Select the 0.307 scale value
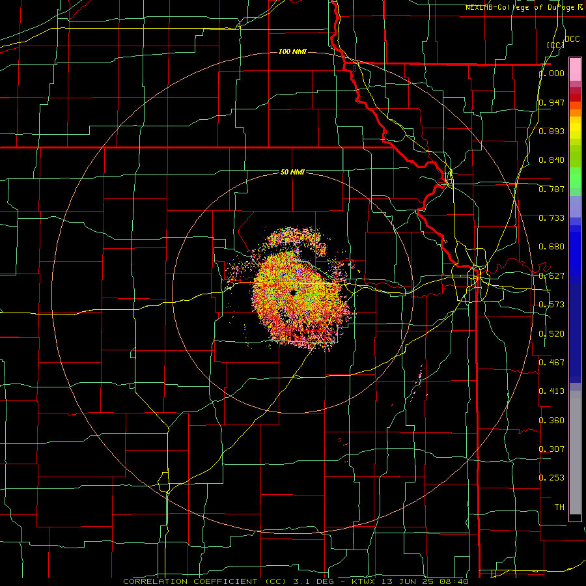586x586 pixels. (x=551, y=449)
